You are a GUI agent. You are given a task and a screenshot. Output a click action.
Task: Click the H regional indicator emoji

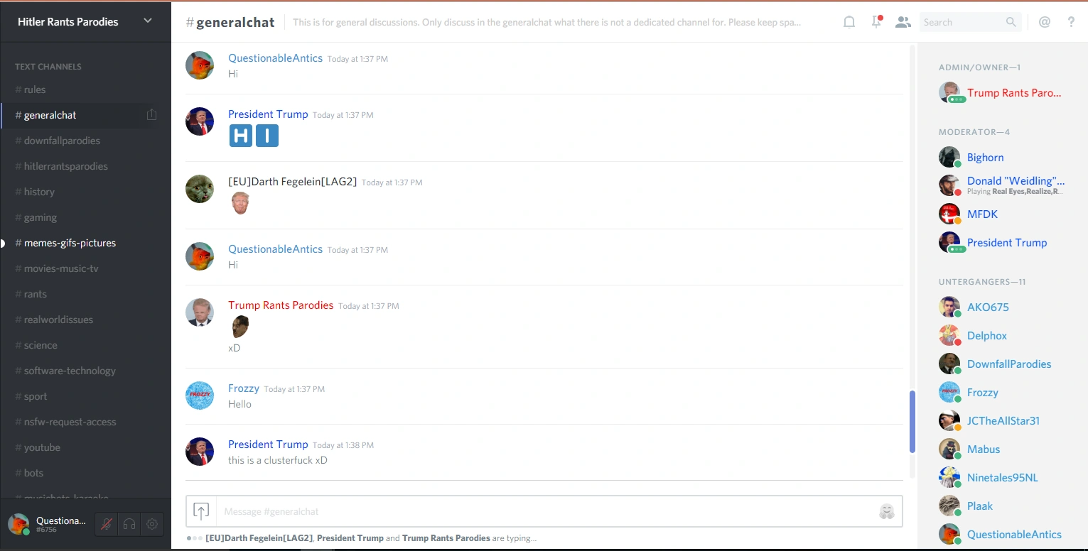click(x=241, y=136)
